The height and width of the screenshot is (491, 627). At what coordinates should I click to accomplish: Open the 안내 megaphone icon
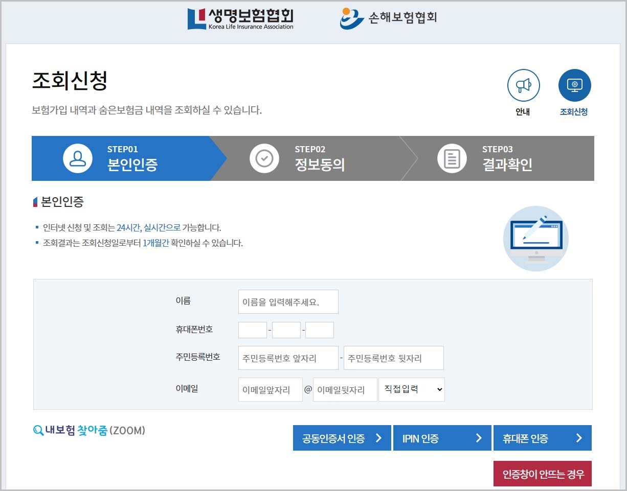coord(523,85)
